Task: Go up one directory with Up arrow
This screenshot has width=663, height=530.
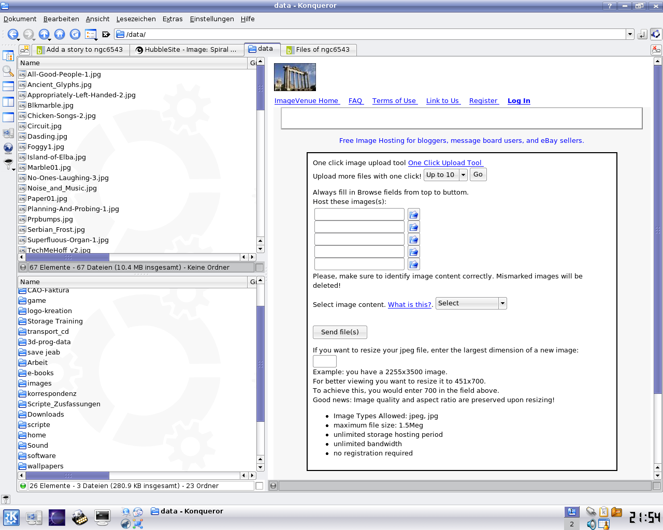Action: point(44,34)
